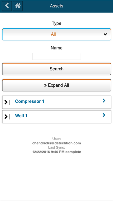Viewport: 113px width, 201px height.
Task: Expand the Compressor 1 tree chevron
Action: pos(6,102)
